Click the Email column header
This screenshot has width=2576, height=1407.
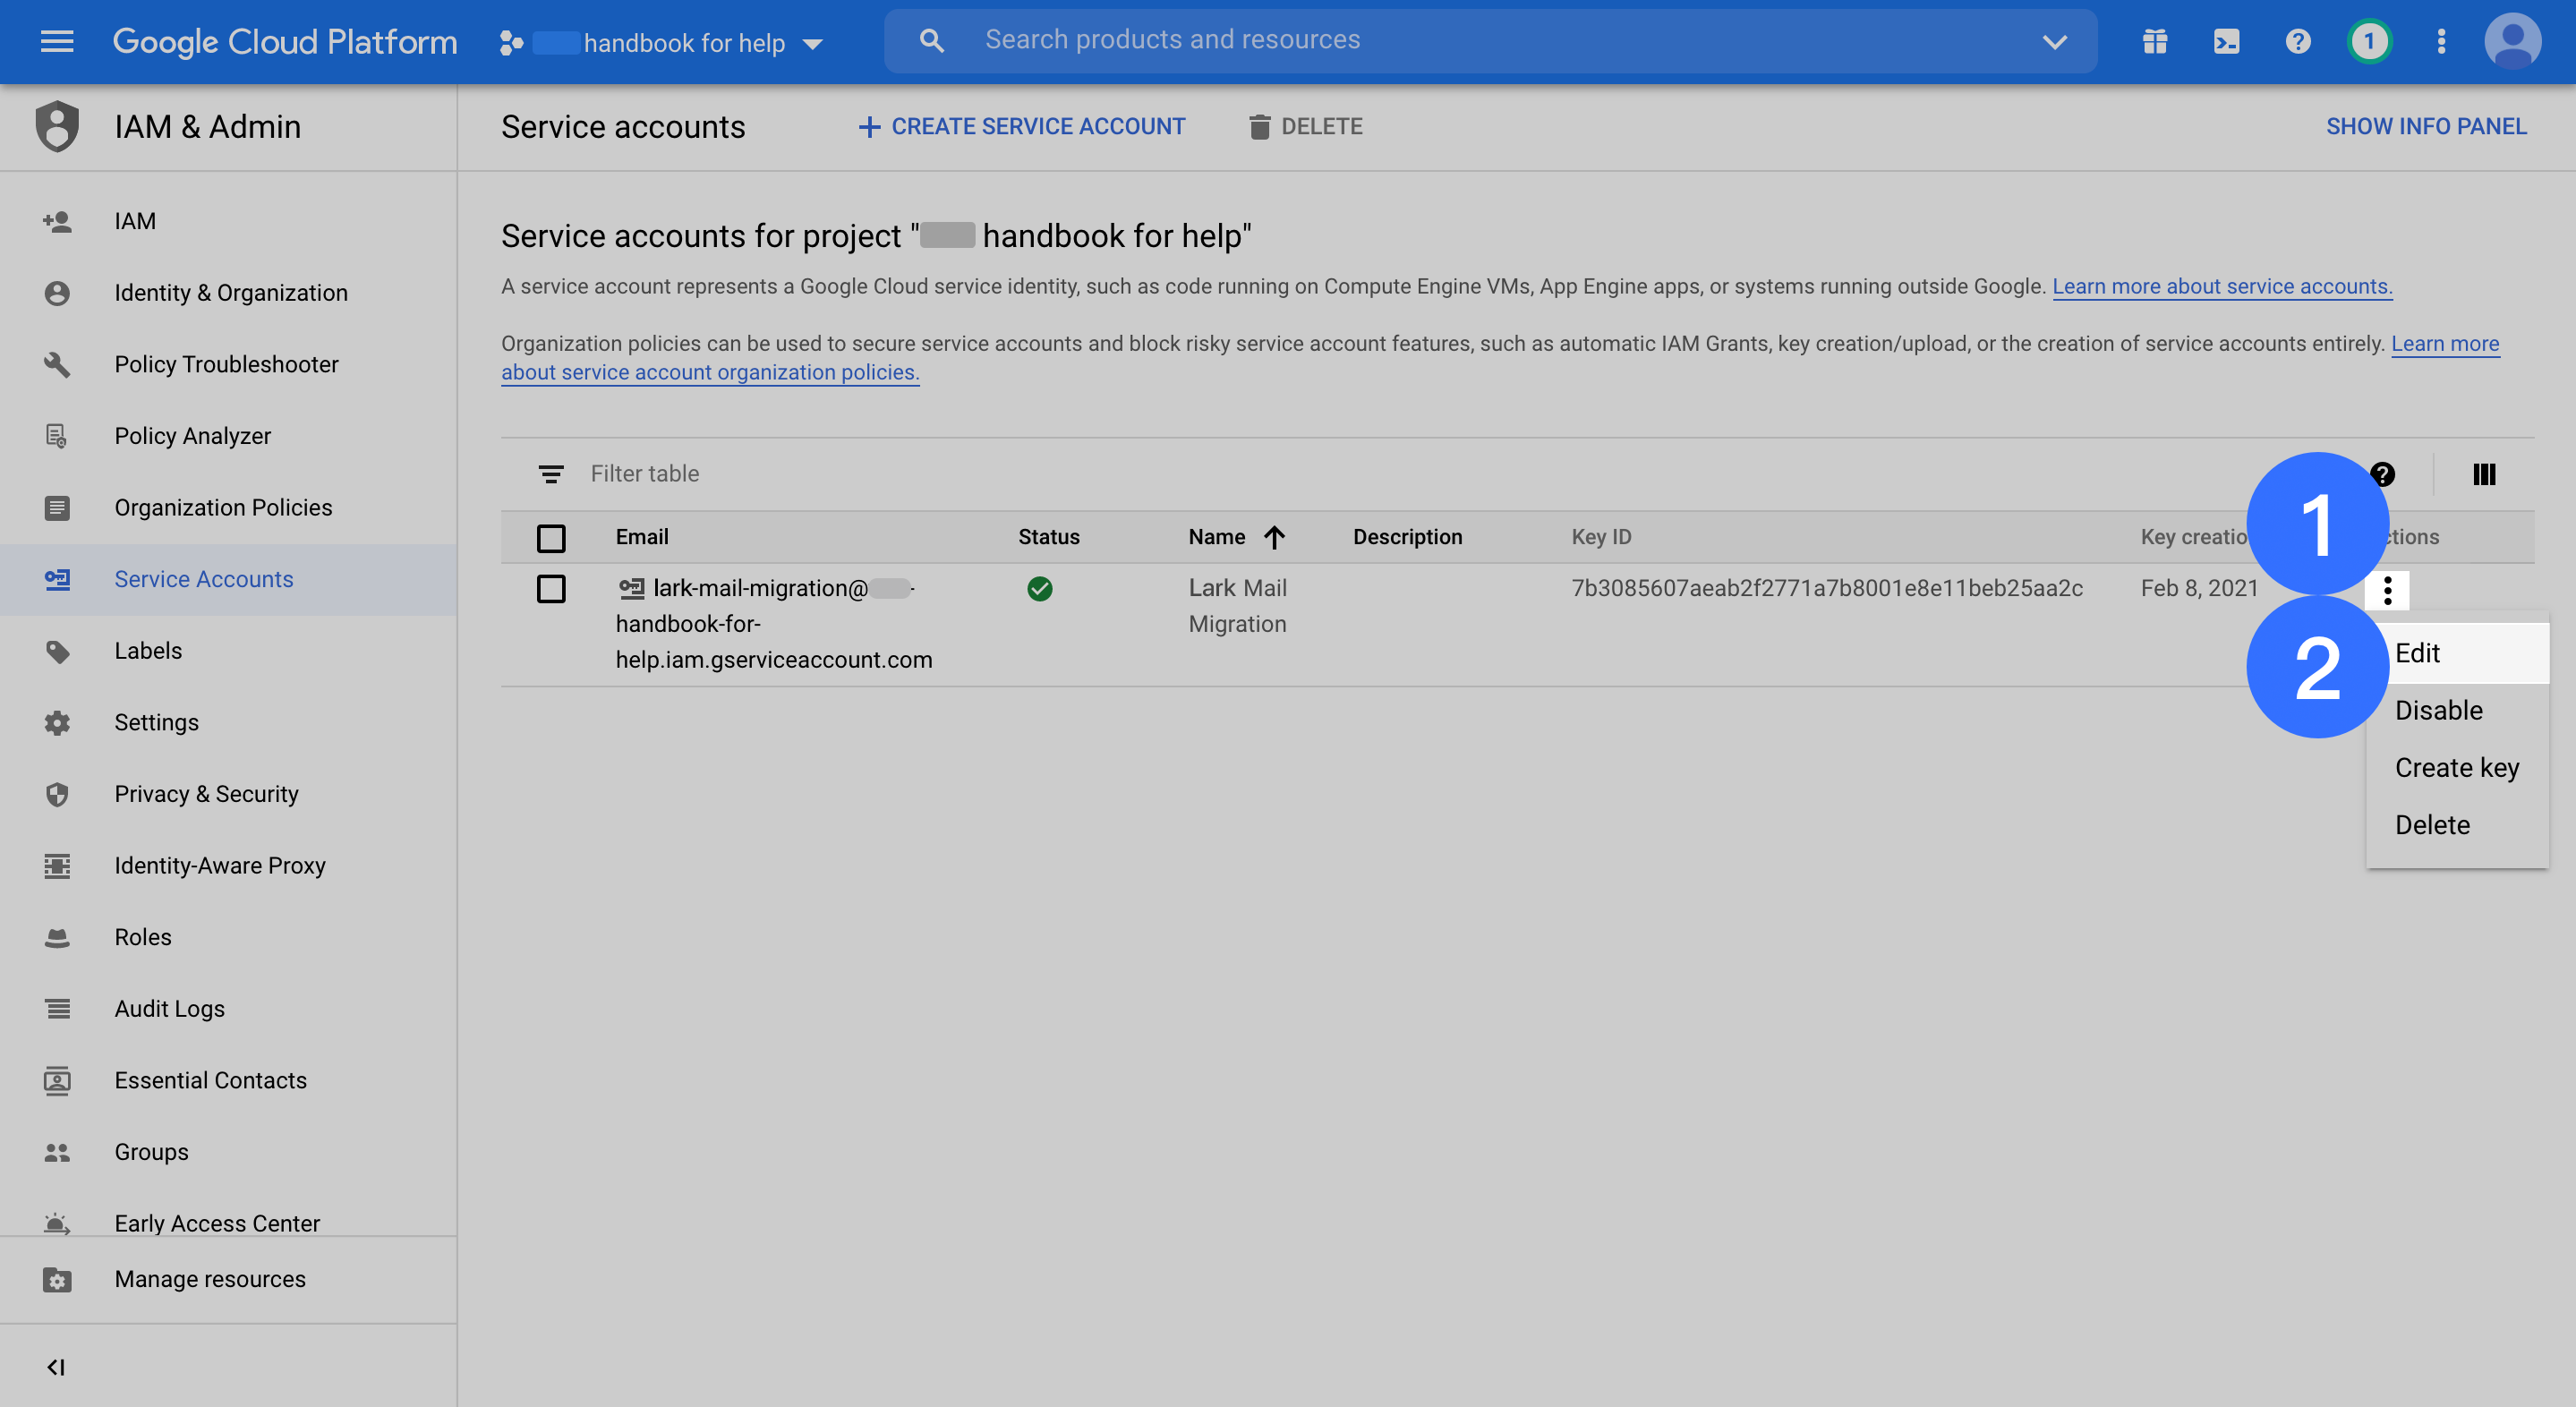[x=642, y=537]
